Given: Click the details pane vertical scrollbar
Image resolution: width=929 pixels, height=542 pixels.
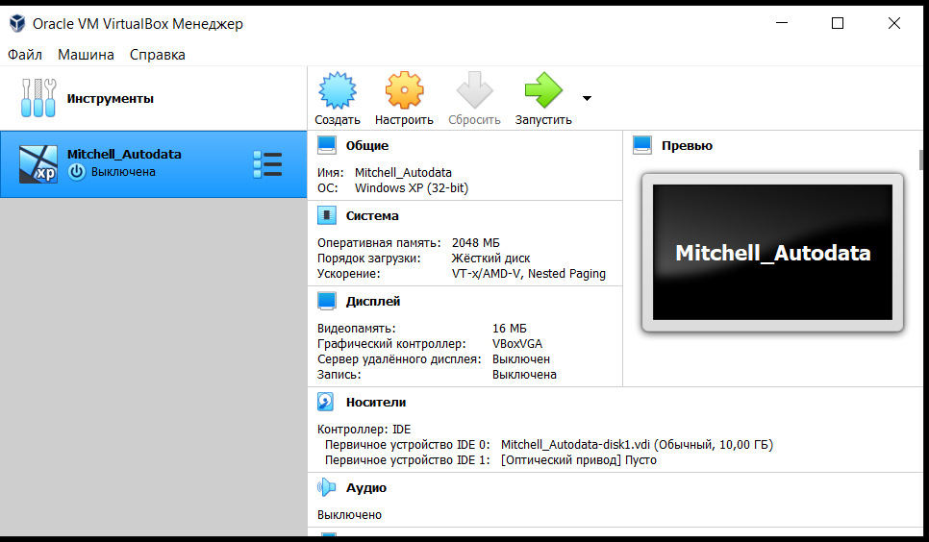Looking at the screenshot, I should [921, 160].
